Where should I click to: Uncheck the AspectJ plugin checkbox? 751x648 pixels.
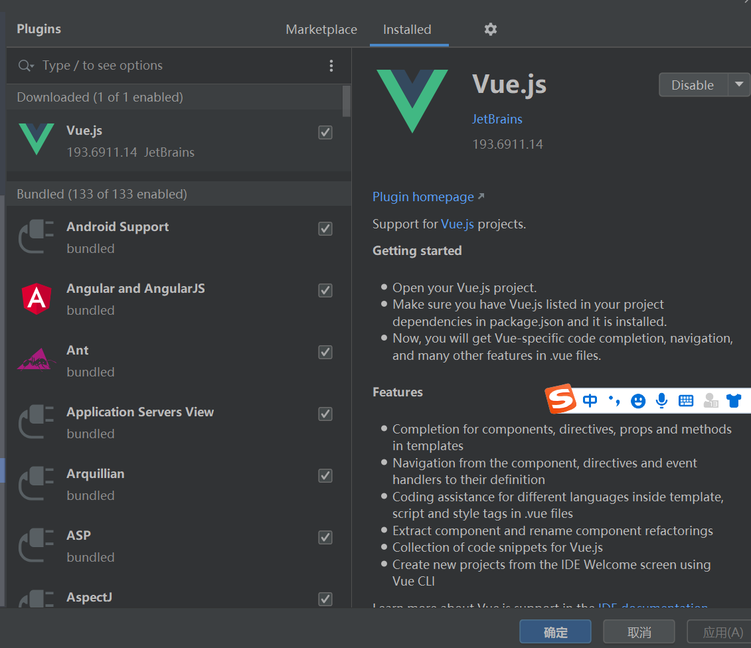(x=325, y=599)
